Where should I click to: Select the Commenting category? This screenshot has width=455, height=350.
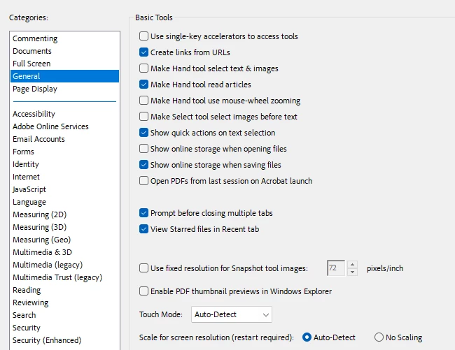(35, 38)
